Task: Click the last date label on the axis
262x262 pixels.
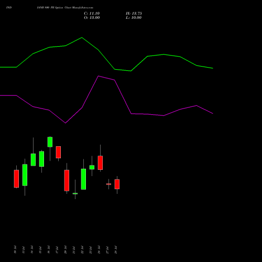Action: tap(116, 250)
